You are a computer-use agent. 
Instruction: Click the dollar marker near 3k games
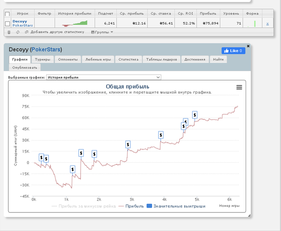click(128, 144)
